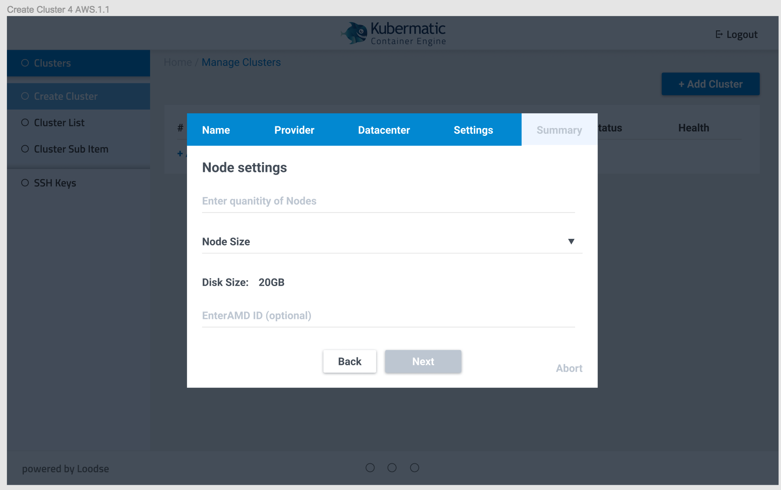Click the Abort link

(569, 368)
